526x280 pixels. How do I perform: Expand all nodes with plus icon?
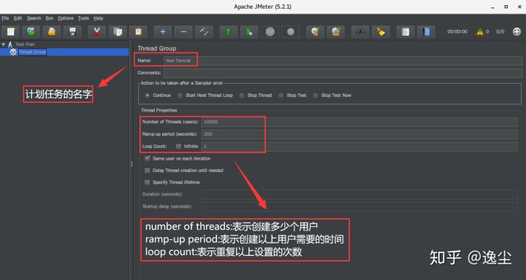click(x=163, y=32)
